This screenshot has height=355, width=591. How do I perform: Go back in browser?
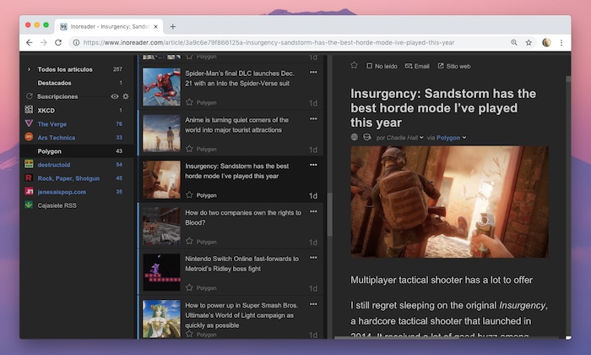click(29, 42)
